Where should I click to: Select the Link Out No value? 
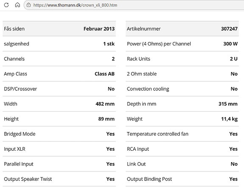(234, 164)
